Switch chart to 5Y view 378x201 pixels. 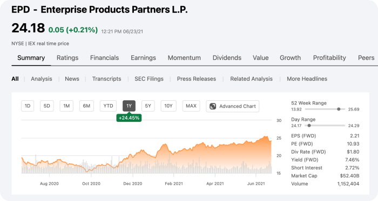(148, 106)
